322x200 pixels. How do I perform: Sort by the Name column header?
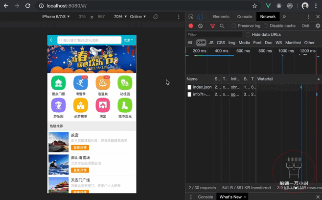pyautogui.click(x=192, y=79)
